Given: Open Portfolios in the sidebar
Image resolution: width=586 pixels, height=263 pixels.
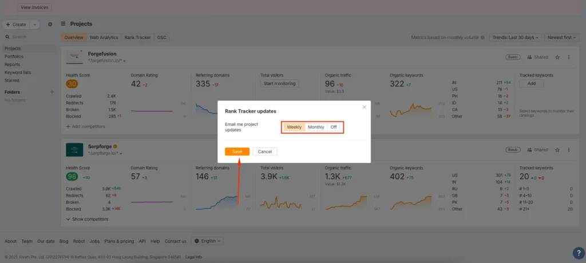Looking at the screenshot, I should coord(14,57).
